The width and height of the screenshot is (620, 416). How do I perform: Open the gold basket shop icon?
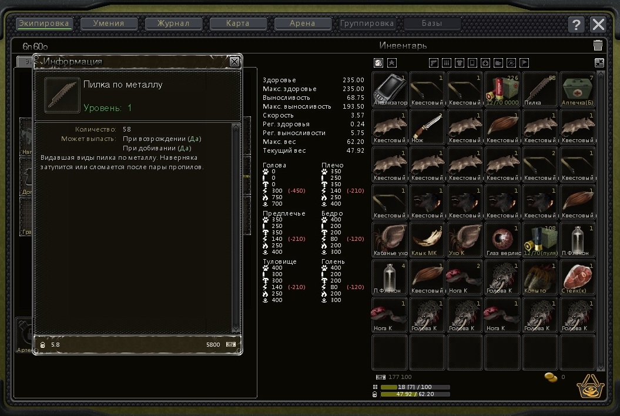[591, 385]
